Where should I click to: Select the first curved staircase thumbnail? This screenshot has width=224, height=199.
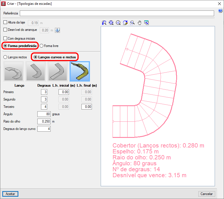tap(14, 71)
